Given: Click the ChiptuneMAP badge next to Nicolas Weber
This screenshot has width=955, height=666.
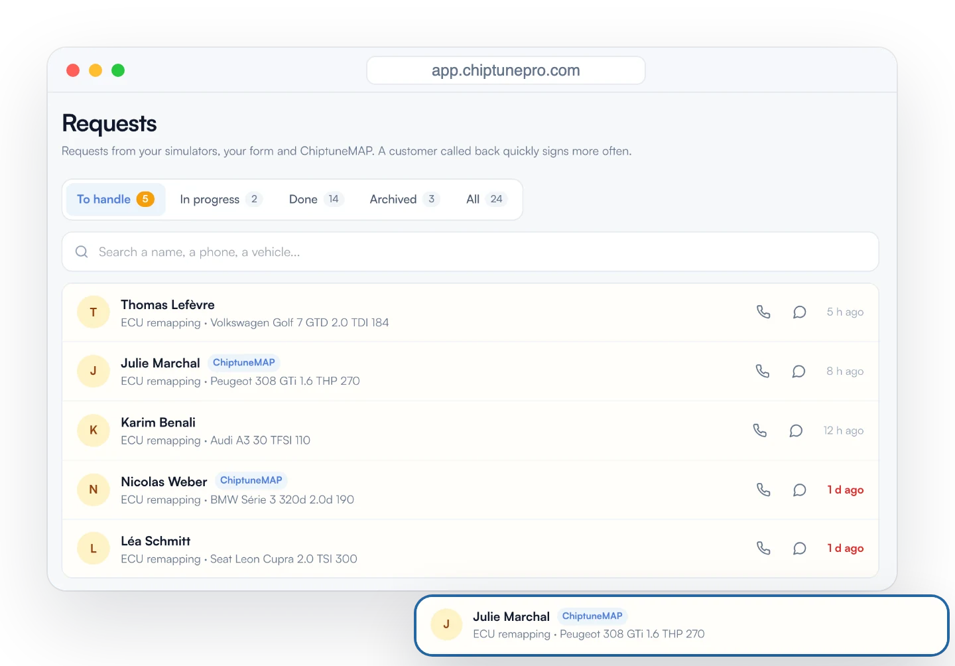Looking at the screenshot, I should (251, 480).
